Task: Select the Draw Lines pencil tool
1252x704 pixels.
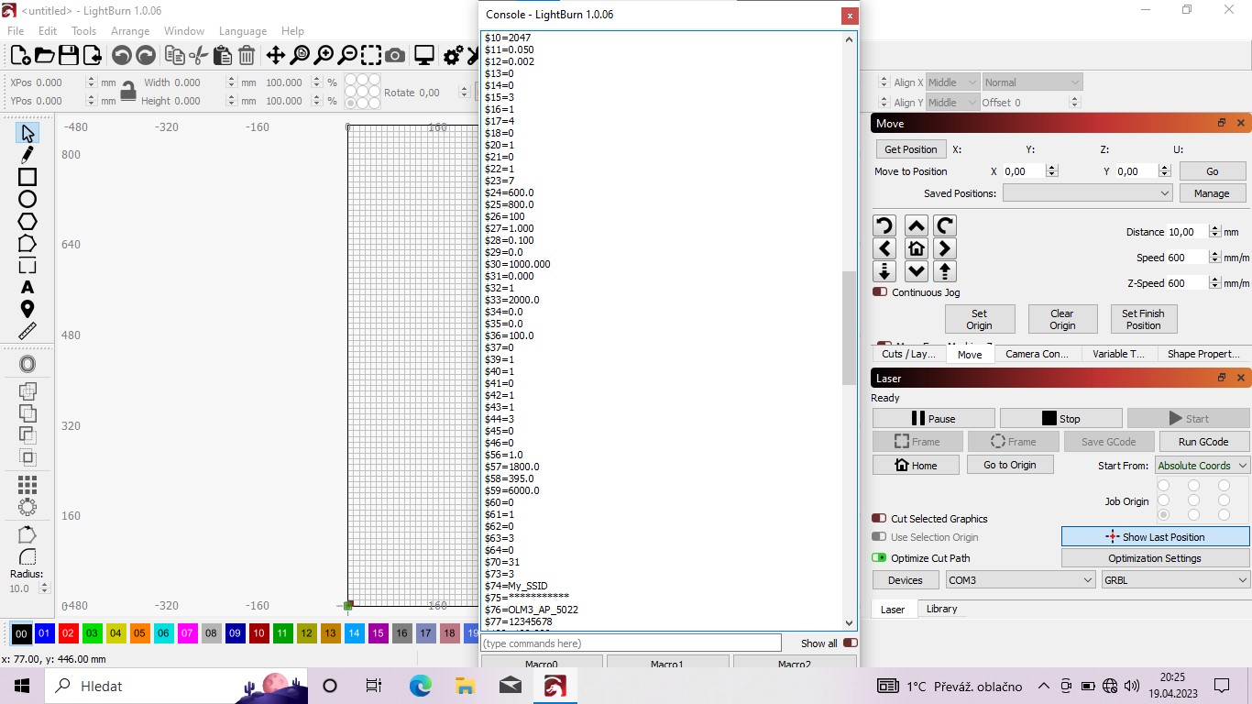Action: coord(27,155)
